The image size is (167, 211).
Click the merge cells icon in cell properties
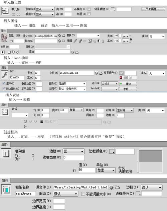(13, 14)
